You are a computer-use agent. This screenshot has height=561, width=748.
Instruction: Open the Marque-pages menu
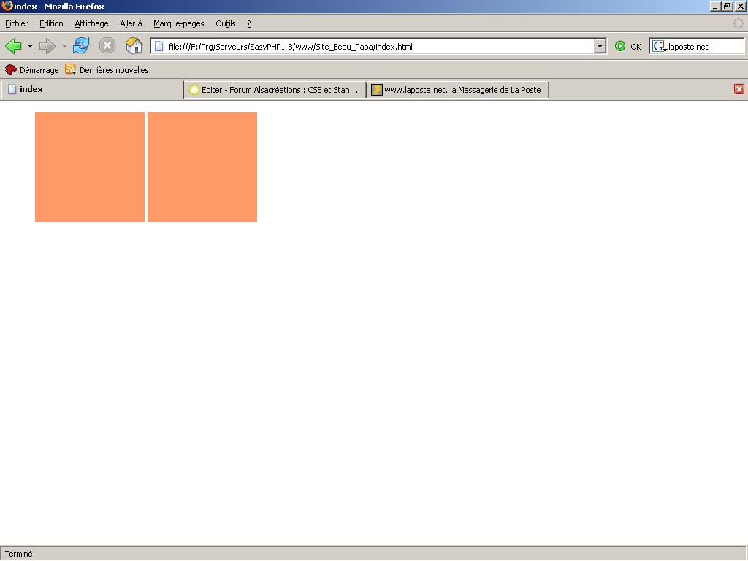pyautogui.click(x=178, y=23)
